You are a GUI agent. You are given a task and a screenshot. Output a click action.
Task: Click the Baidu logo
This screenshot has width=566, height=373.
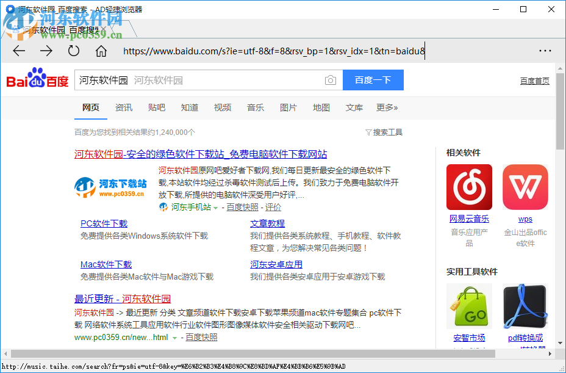(38, 78)
